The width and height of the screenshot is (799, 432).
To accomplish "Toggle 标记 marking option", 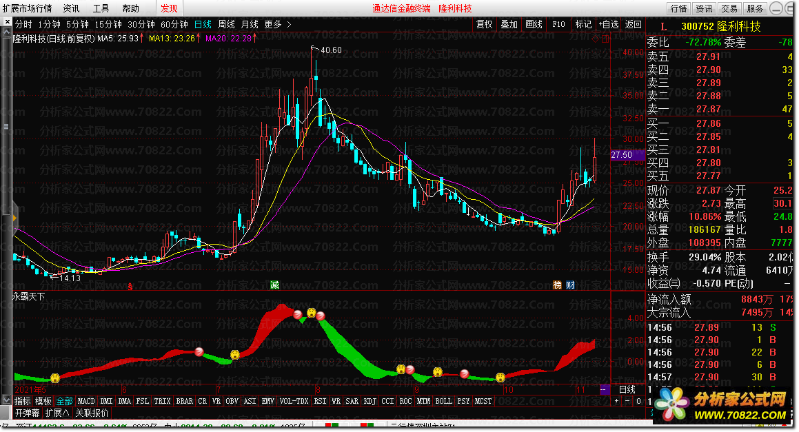I will [583, 24].
